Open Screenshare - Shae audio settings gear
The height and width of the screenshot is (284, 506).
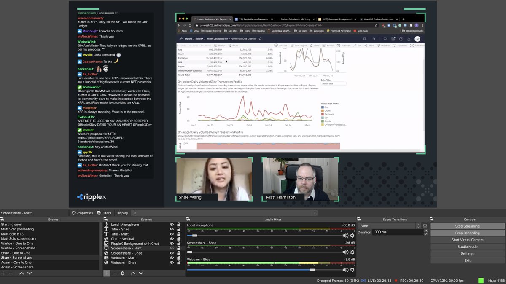[353, 252]
